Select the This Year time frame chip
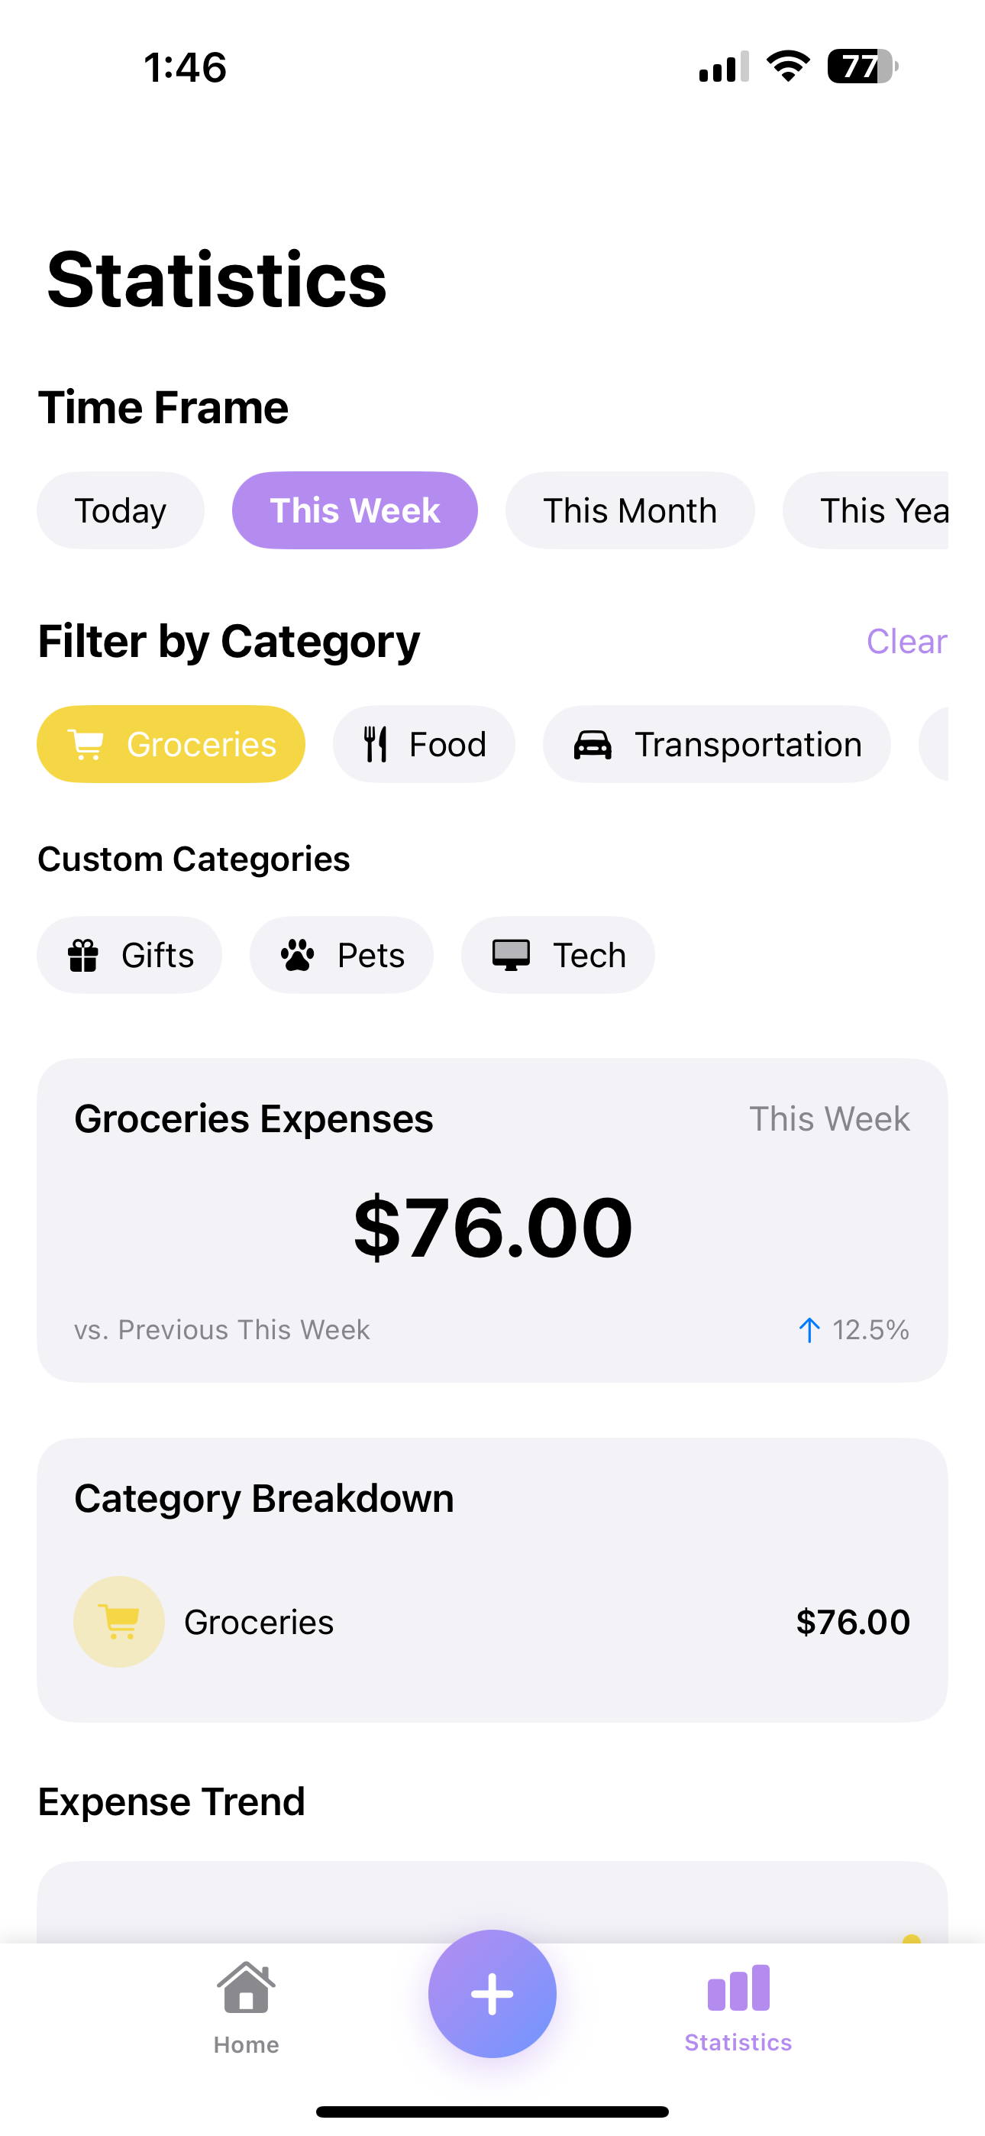 [x=866, y=511]
